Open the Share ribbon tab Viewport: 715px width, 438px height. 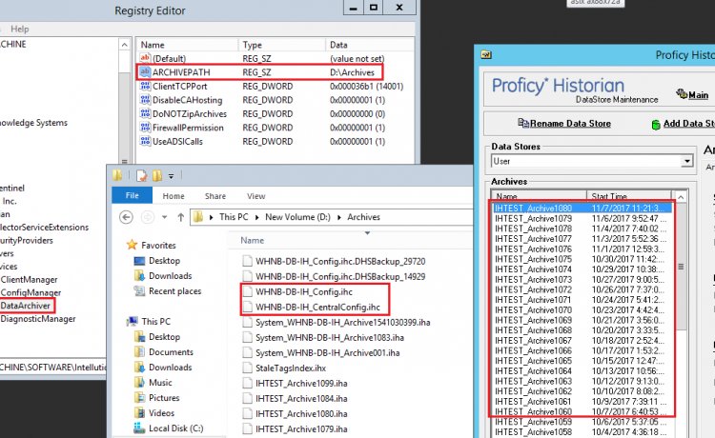[215, 196]
